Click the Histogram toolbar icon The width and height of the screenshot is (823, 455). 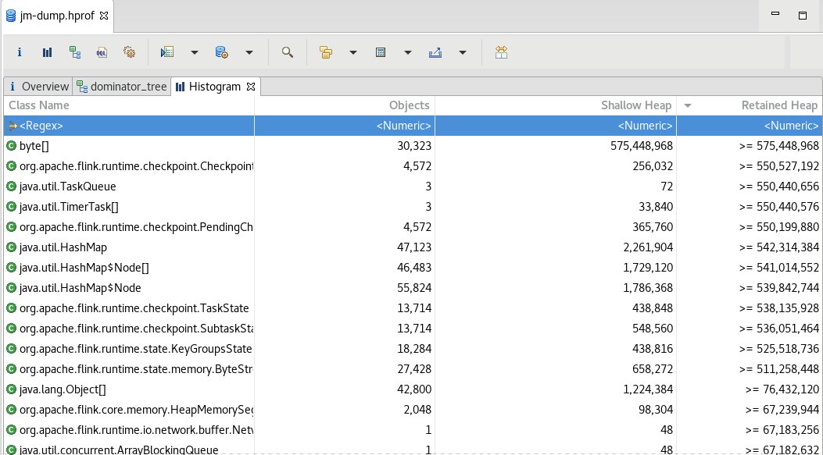47,52
